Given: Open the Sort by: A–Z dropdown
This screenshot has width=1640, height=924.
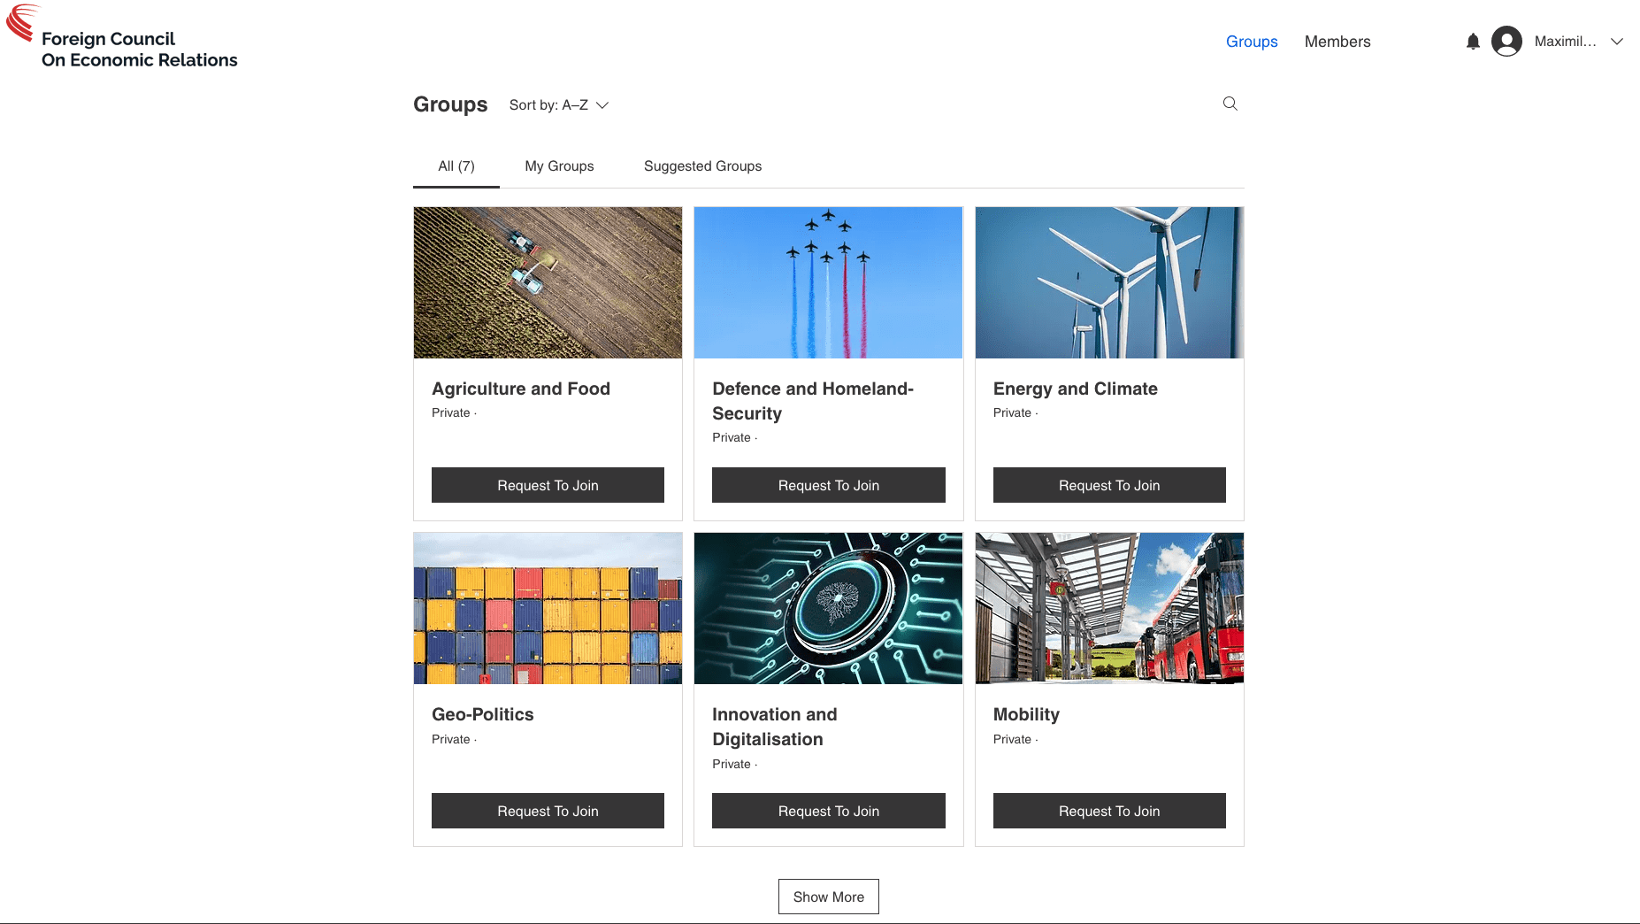Looking at the screenshot, I should click(x=559, y=104).
